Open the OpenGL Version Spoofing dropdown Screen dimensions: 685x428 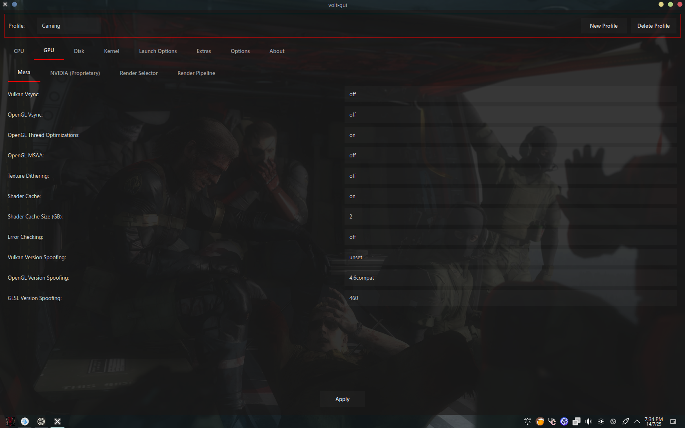(511, 278)
